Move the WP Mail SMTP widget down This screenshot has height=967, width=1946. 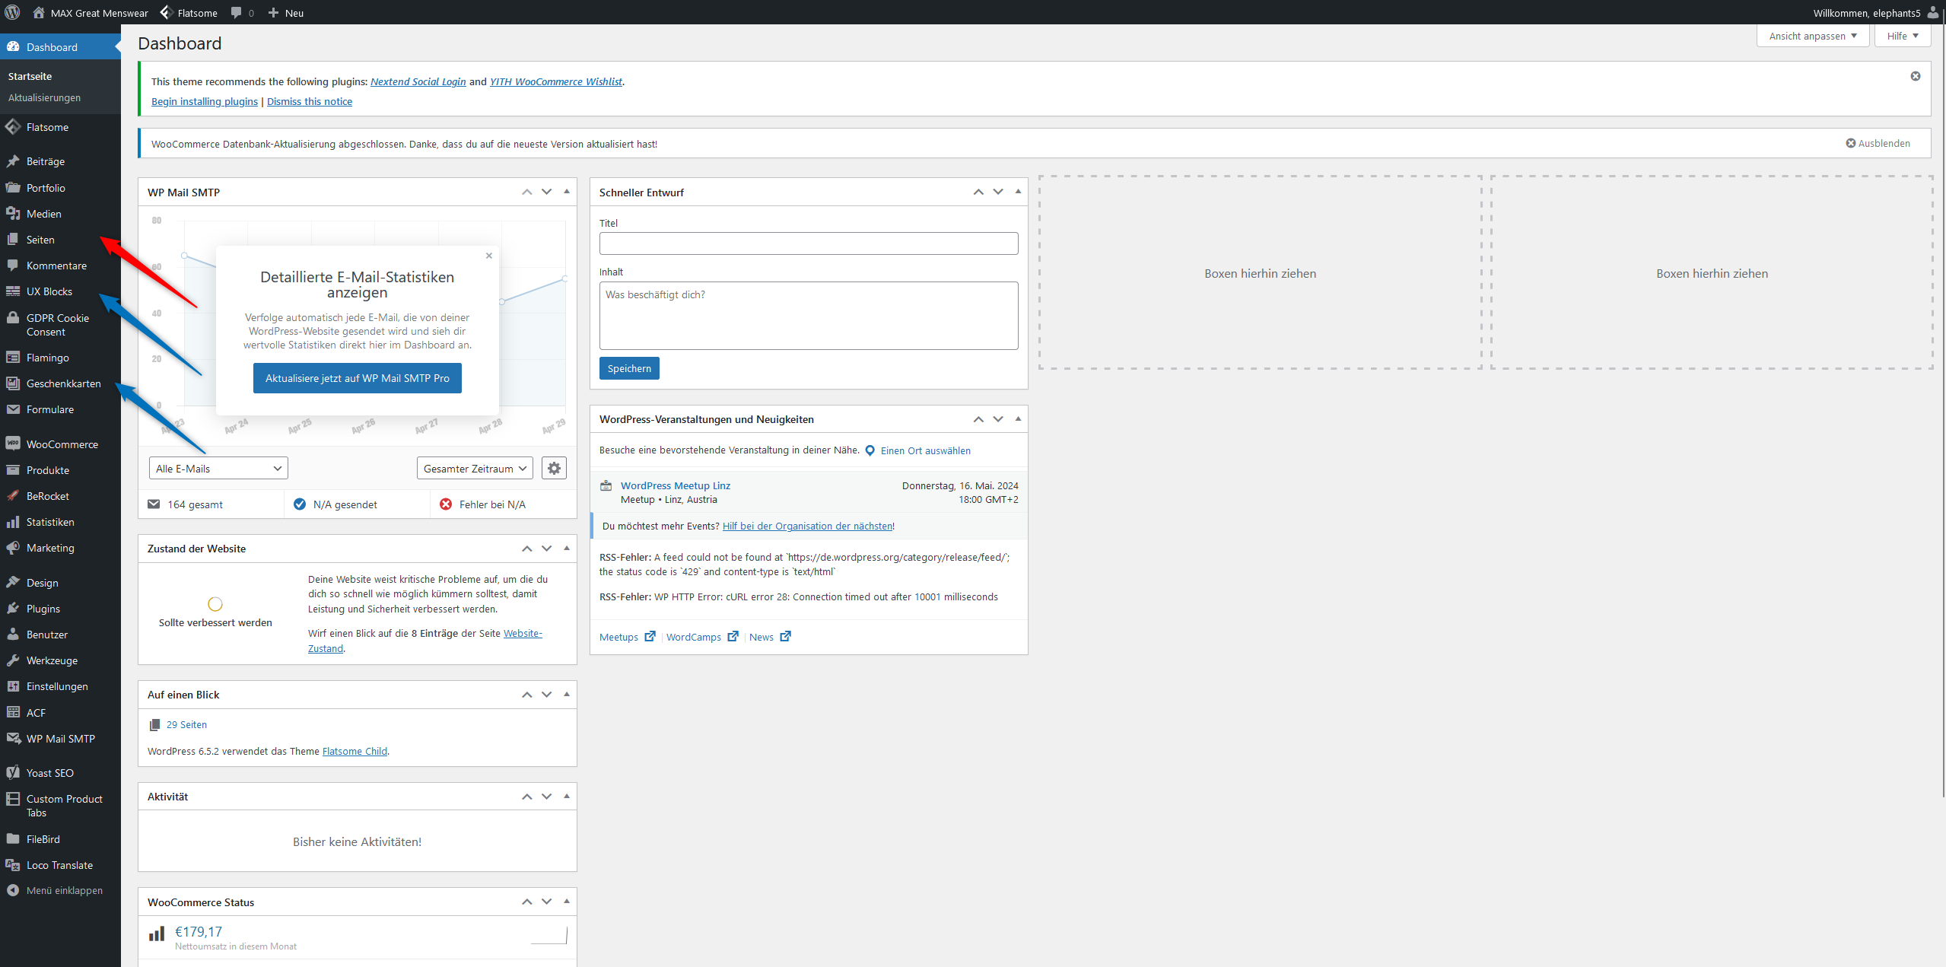pyautogui.click(x=547, y=192)
